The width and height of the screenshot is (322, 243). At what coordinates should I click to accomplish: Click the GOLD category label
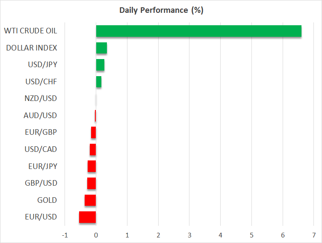pyautogui.click(x=47, y=200)
